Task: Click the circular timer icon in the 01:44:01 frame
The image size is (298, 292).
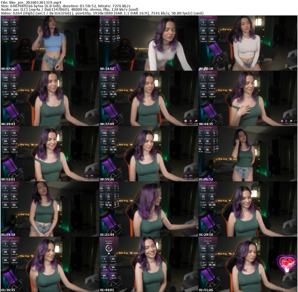Action: click(109, 248)
